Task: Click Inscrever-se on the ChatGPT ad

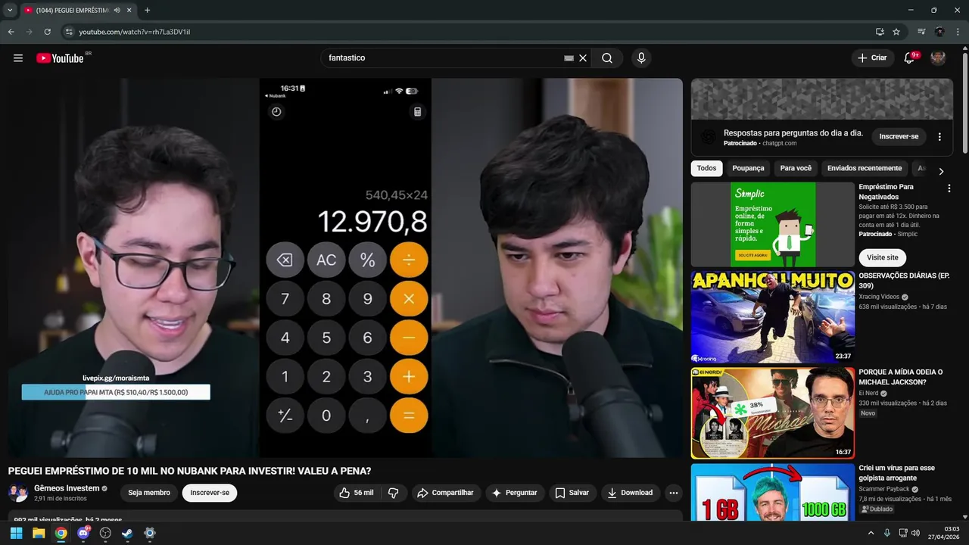Action: 899,137
